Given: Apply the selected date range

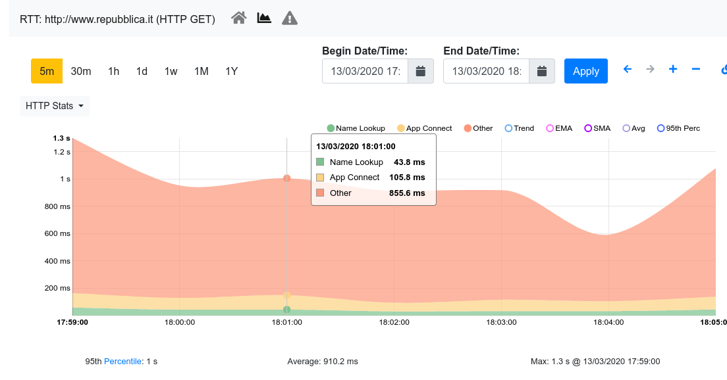Looking at the screenshot, I should coord(585,70).
